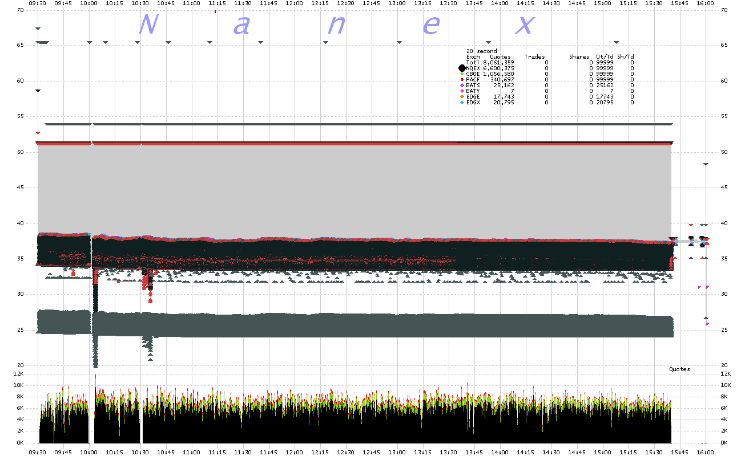Click the 09:30 label on bottom time axis

click(x=38, y=451)
